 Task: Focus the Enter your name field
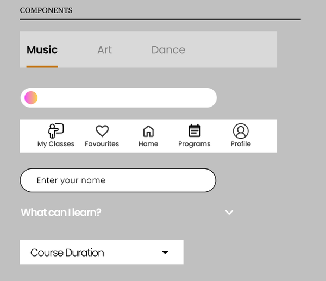(118, 180)
